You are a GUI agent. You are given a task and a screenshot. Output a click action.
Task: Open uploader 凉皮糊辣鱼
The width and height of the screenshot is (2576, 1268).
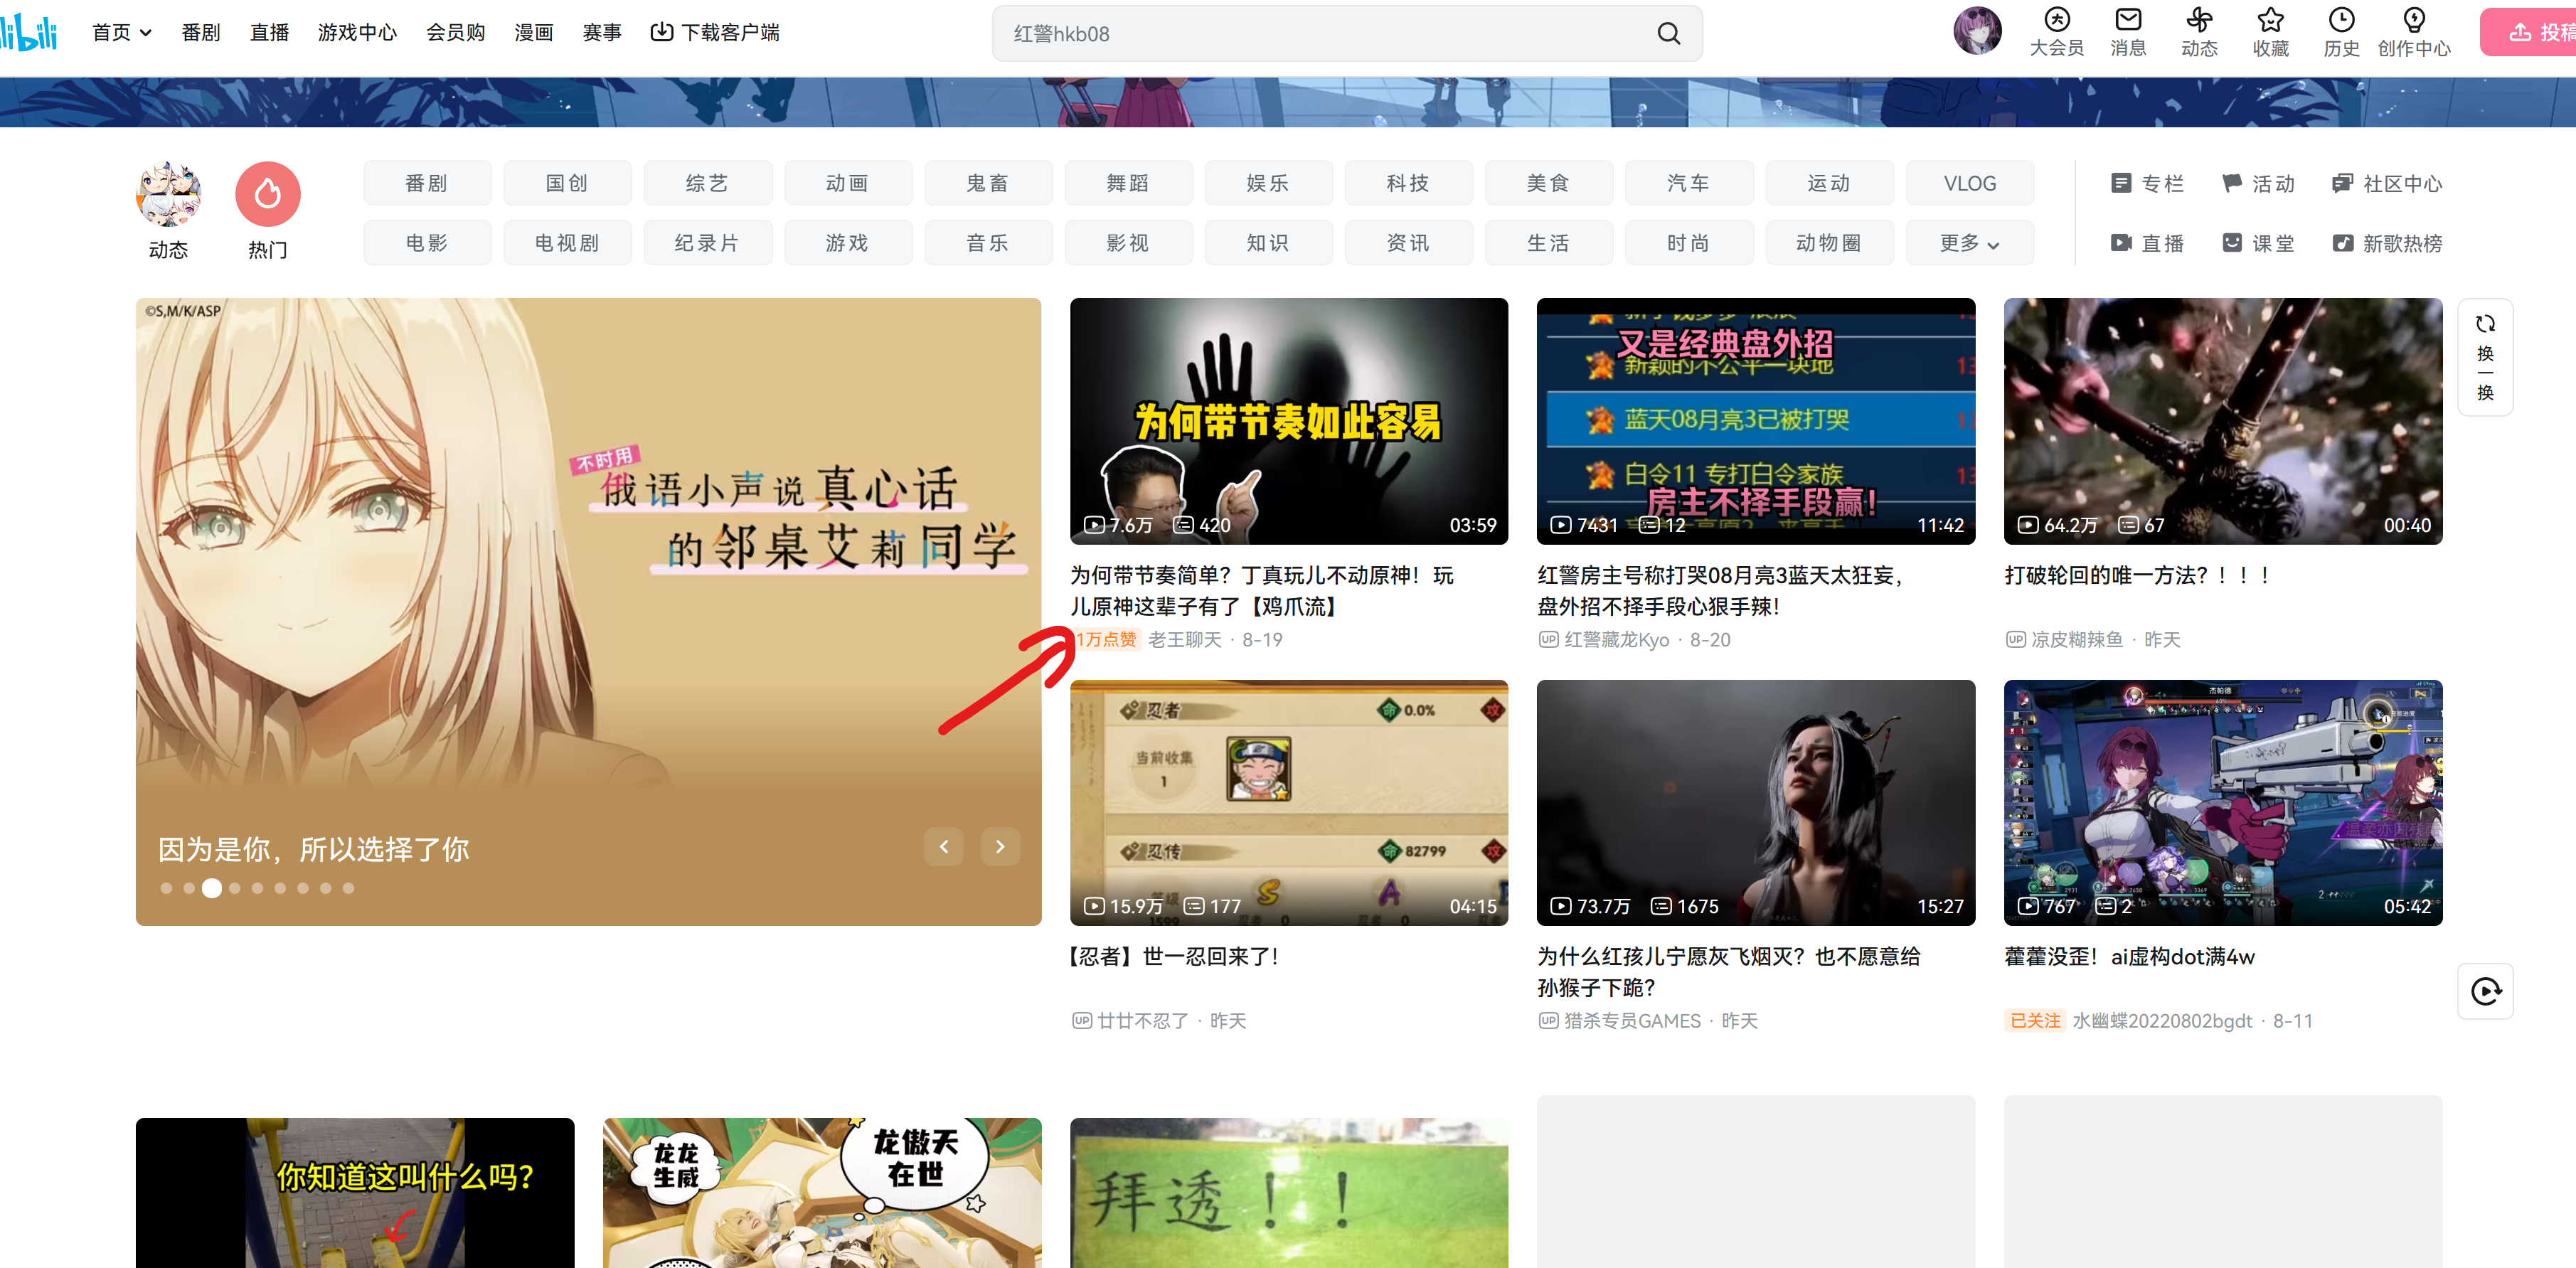[x=2076, y=639]
